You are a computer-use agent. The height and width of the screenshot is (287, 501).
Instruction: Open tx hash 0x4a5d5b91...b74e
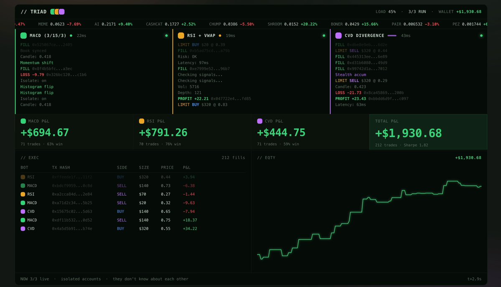click(72, 229)
